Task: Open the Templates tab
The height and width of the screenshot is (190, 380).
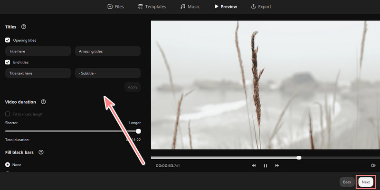Action: click(152, 7)
